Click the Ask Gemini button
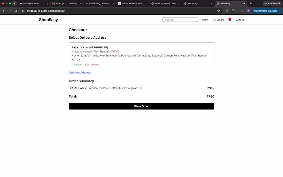This screenshot has width=283, height=177. [x=272, y=3]
